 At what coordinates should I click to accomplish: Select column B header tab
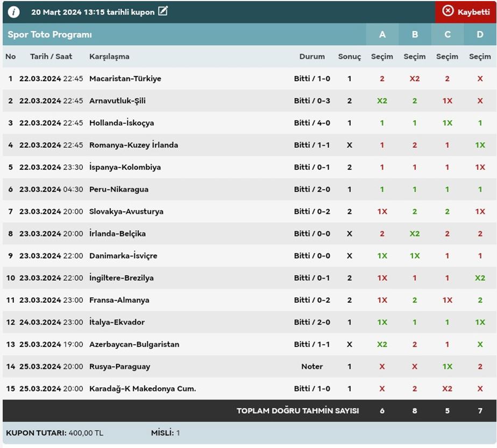point(415,34)
